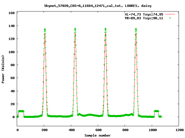Click the y-axis tick label 120
185x138 pixels.
[x=12, y=39]
